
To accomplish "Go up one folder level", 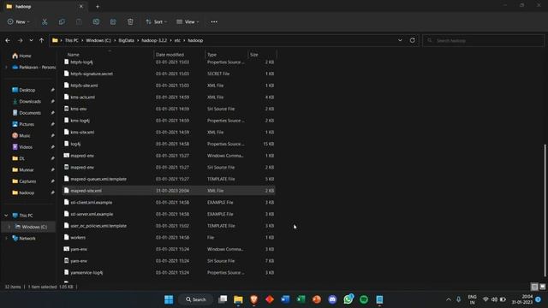I will coord(42,40).
